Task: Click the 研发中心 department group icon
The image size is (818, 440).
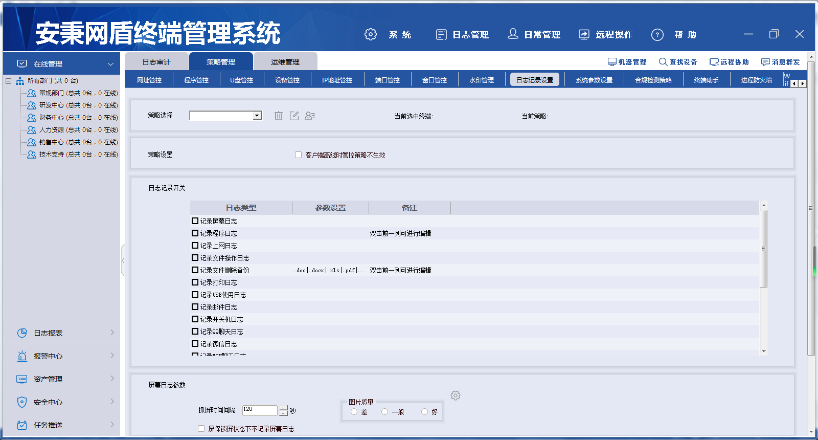Action: tap(32, 105)
